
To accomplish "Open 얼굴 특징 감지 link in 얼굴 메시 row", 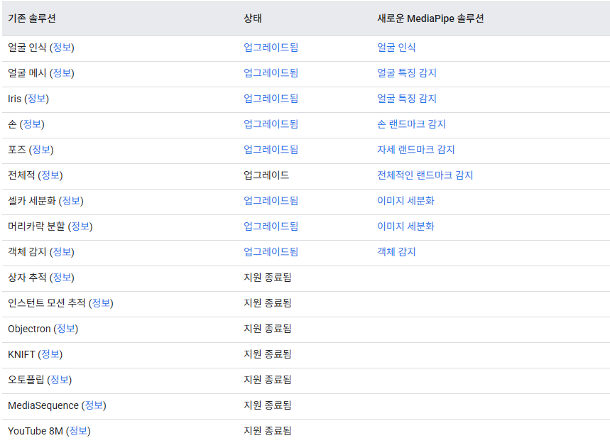I will pos(407,73).
